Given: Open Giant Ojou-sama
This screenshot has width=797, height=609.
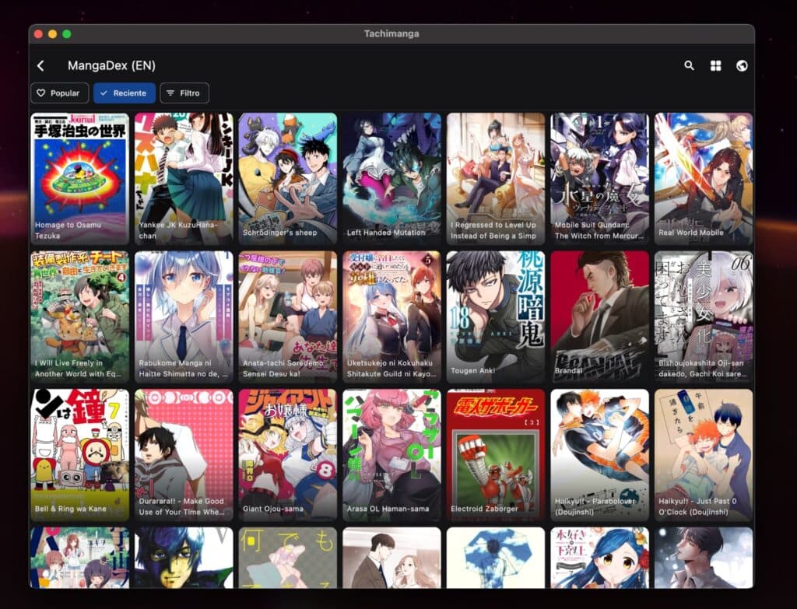Looking at the screenshot, I should [286, 451].
